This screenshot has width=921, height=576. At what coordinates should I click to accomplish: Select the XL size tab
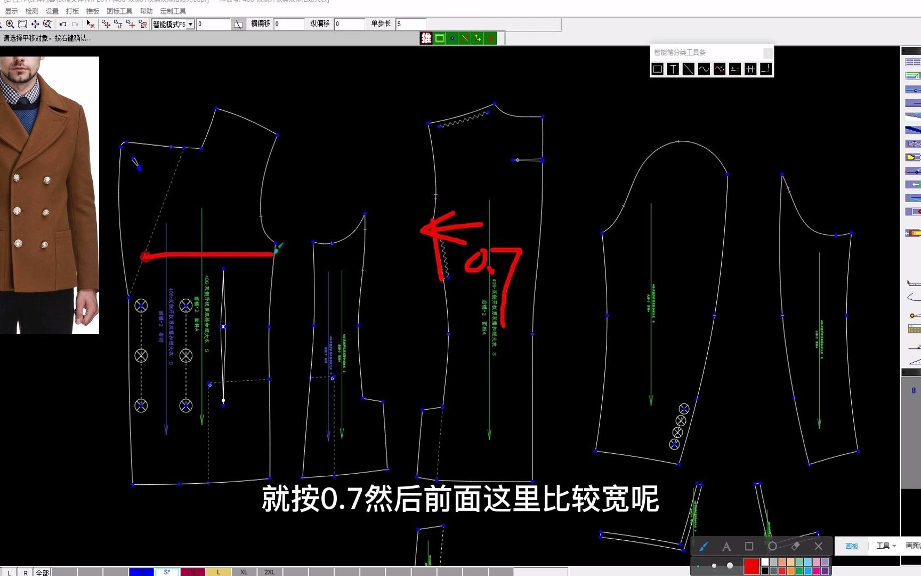click(x=244, y=572)
